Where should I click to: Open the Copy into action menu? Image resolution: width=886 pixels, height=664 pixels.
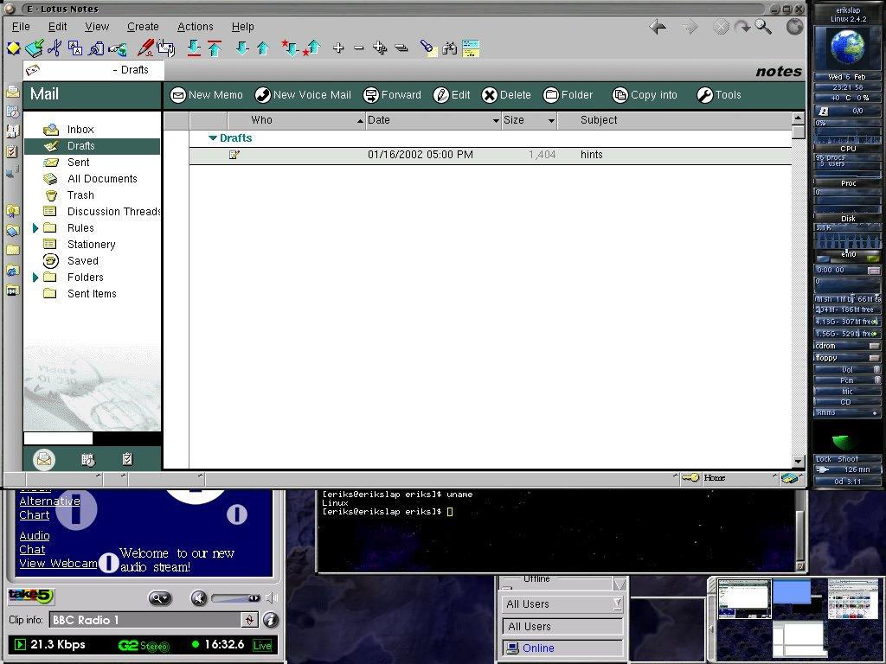point(645,95)
